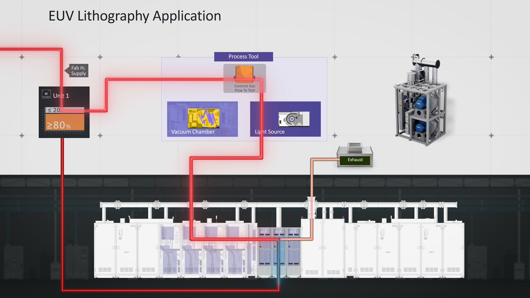Select the Process Tool header label

(x=243, y=57)
